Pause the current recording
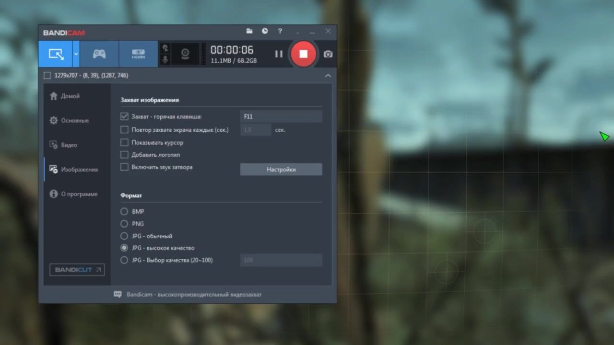614x345 pixels. pos(279,54)
